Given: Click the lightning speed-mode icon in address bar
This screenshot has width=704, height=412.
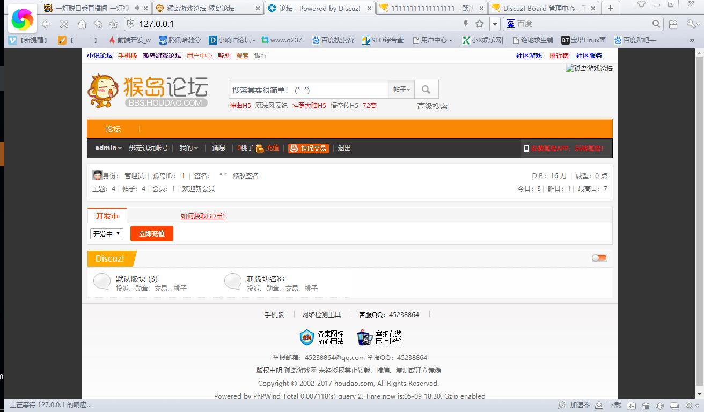Looking at the screenshot, I should point(465,24).
